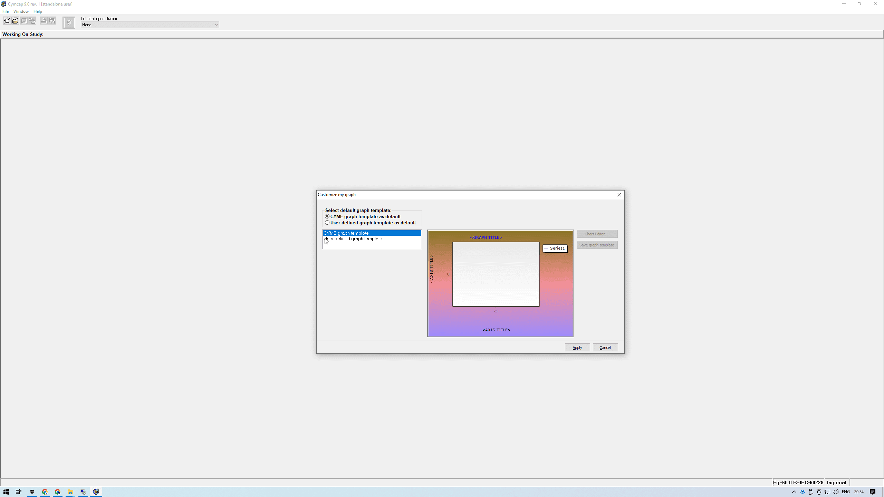Open the Chart Editor
Image resolution: width=884 pixels, height=497 pixels.
597,234
